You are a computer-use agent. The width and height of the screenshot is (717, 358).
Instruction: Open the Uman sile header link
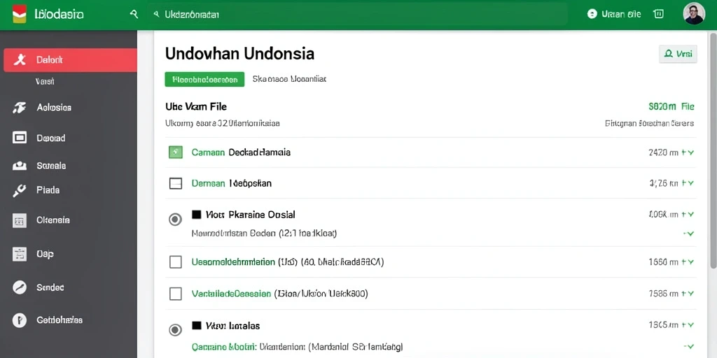621,14
